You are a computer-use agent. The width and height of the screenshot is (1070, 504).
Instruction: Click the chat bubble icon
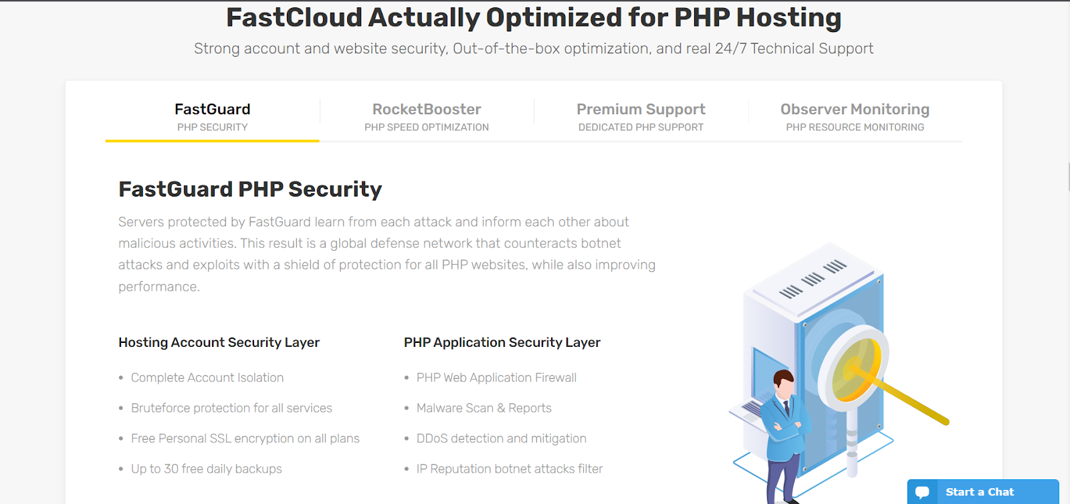tap(922, 493)
